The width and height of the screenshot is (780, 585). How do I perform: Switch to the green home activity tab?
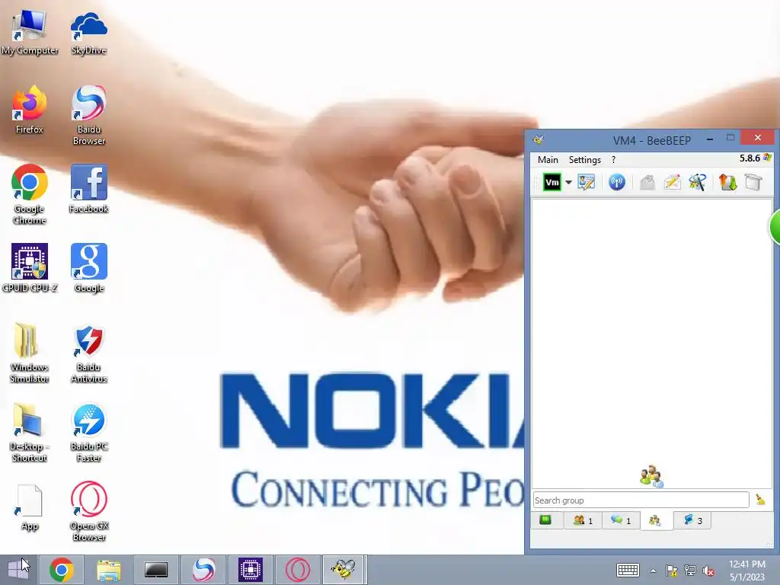545,520
